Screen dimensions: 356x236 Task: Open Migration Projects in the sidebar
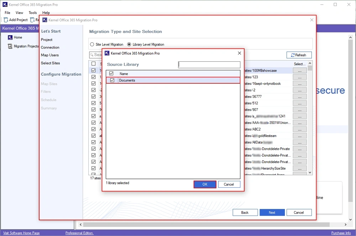coord(23,46)
